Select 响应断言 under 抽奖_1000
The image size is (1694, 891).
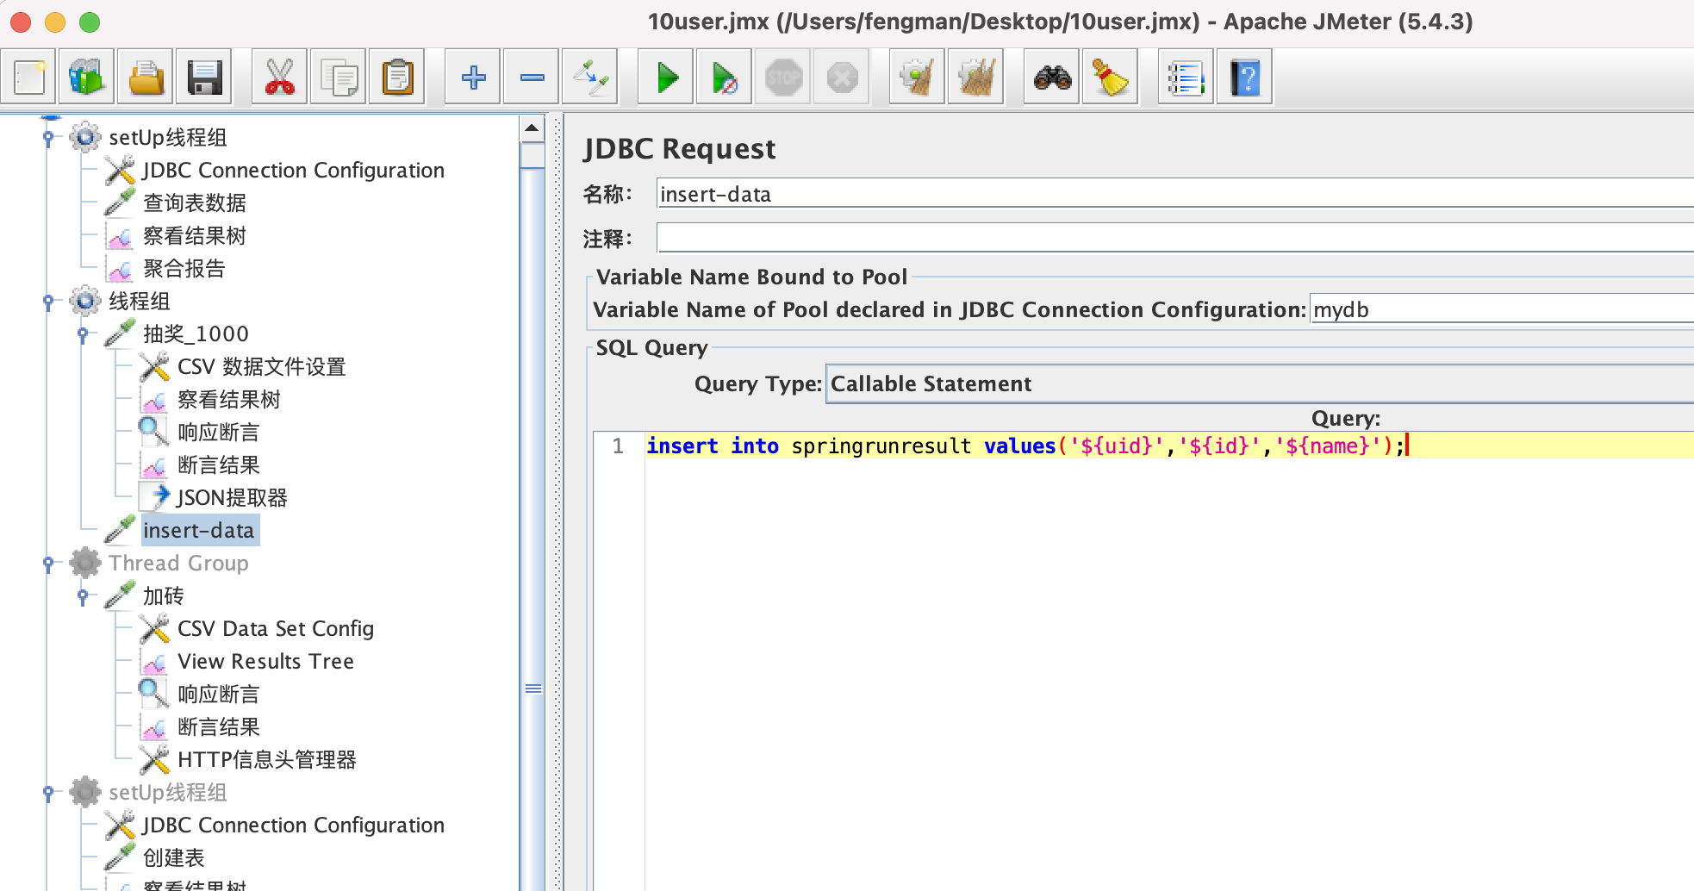click(x=218, y=433)
